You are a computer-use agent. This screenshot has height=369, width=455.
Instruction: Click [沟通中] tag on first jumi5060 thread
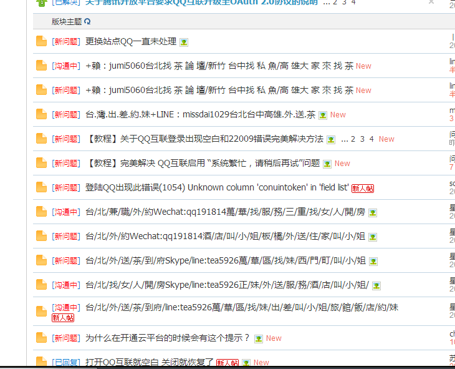tap(66, 66)
